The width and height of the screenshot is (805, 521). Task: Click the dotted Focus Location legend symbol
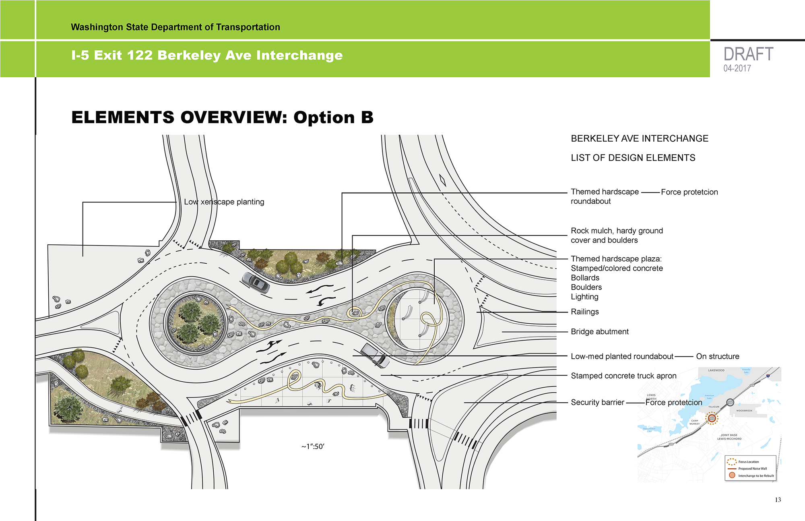(x=732, y=462)
